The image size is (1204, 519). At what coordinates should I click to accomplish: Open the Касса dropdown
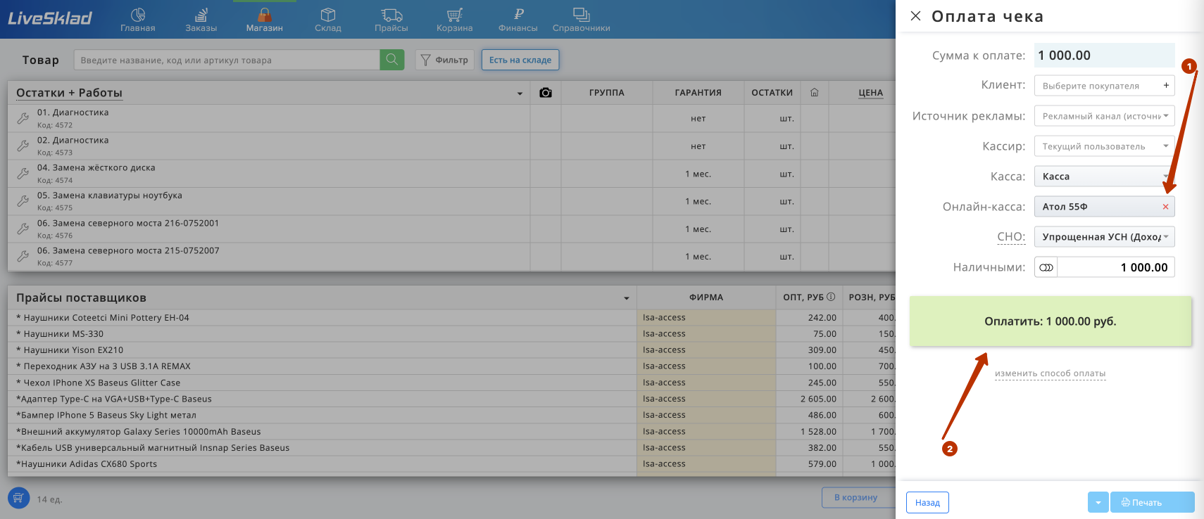pos(1104,177)
